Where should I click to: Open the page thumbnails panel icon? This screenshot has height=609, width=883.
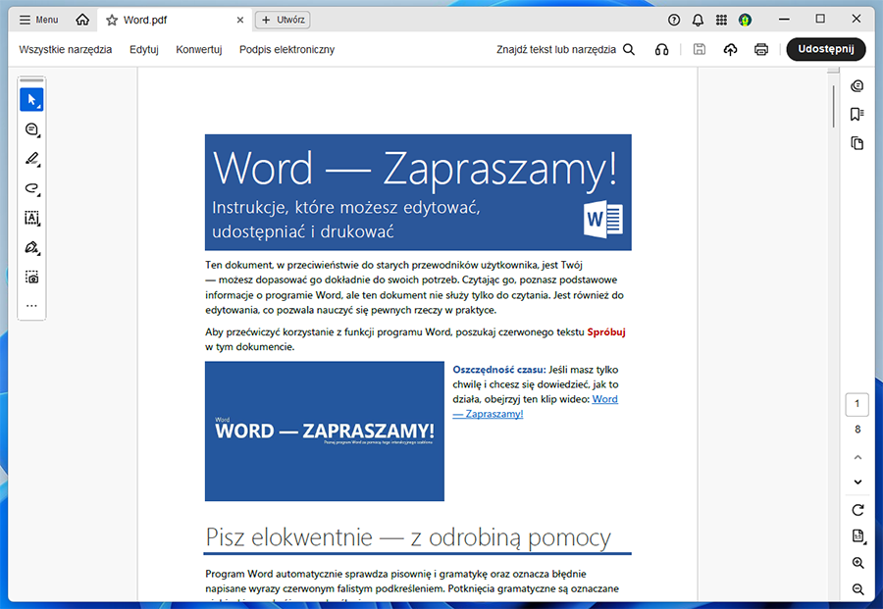(857, 143)
